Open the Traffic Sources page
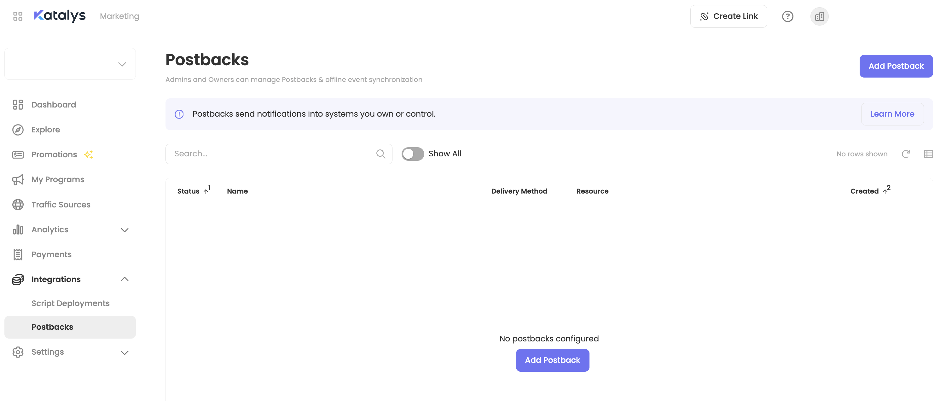Image resolution: width=952 pixels, height=401 pixels. coord(61,205)
